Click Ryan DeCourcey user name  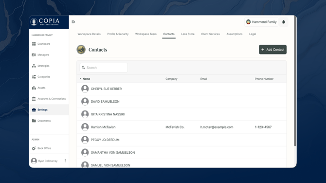point(48,161)
